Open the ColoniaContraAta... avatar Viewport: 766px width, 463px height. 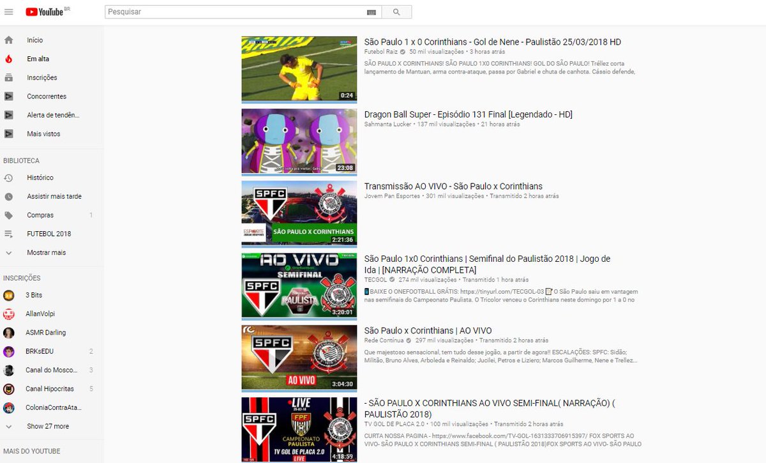pos(9,407)
